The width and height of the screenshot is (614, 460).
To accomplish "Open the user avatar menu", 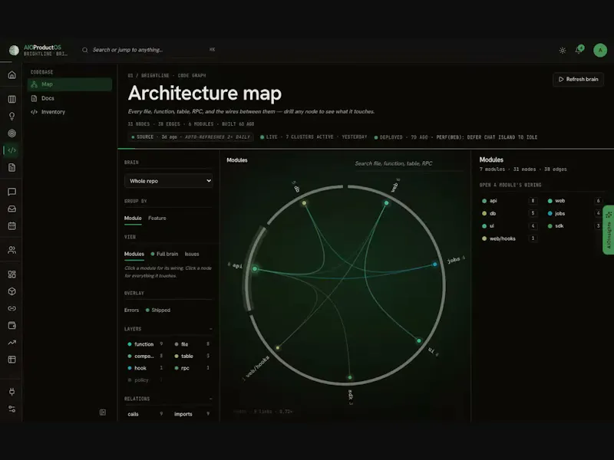I will [x=600, y=50].
